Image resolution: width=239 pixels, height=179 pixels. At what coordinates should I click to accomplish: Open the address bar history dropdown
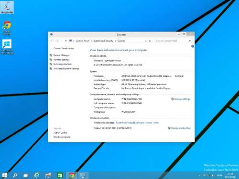pos(146,41)
